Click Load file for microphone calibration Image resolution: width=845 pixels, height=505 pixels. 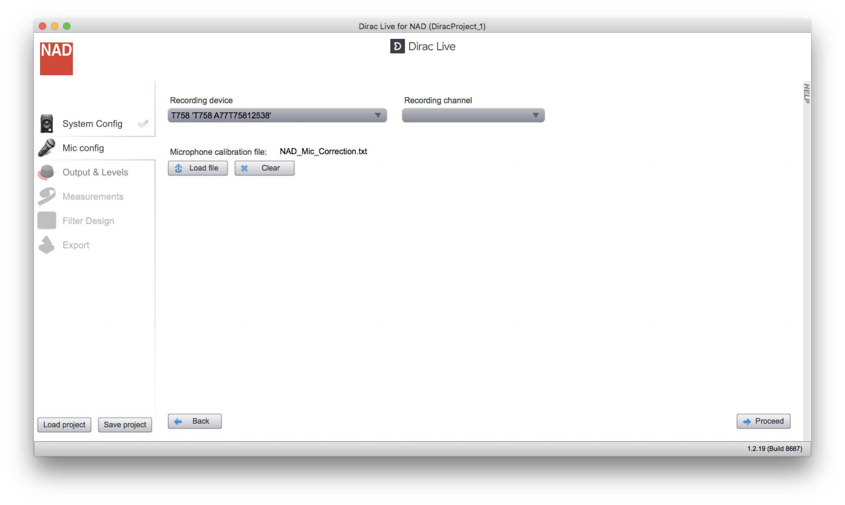197,167
